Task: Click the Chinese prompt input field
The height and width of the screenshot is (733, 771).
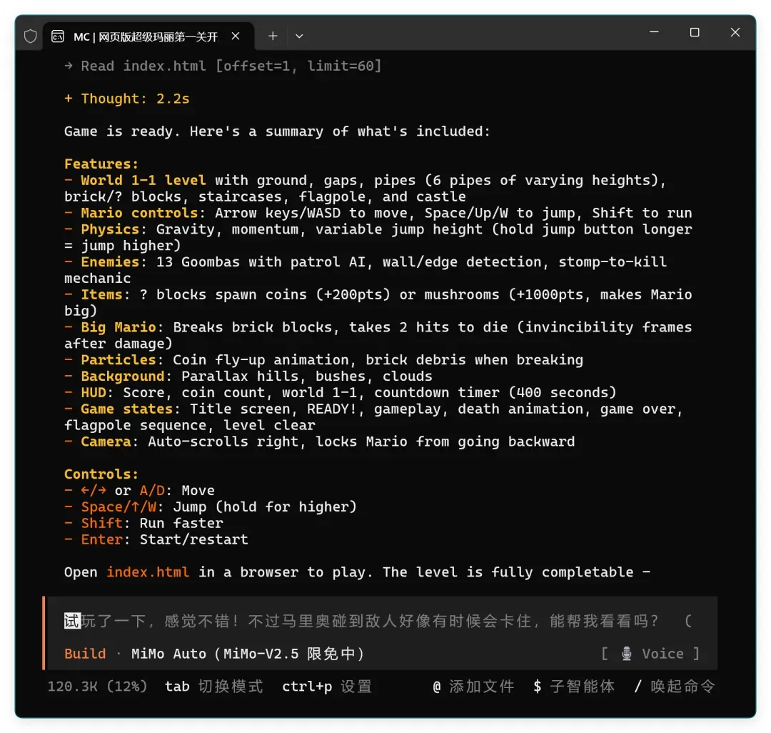Action: point(377,621)
